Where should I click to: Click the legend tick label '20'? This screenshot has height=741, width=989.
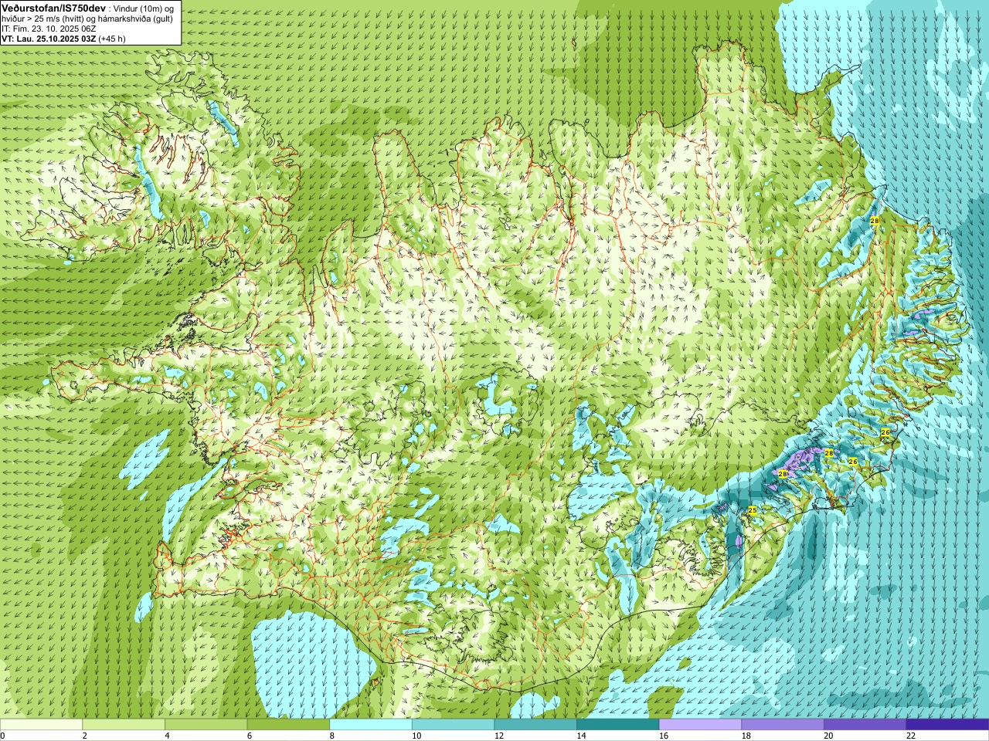[828, 736]
